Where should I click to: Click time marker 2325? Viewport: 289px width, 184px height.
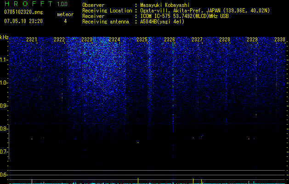pos(142,39)
